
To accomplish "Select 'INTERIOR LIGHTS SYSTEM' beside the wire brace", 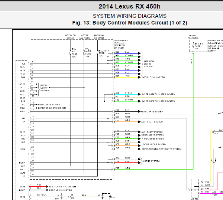I will [149, 64].
